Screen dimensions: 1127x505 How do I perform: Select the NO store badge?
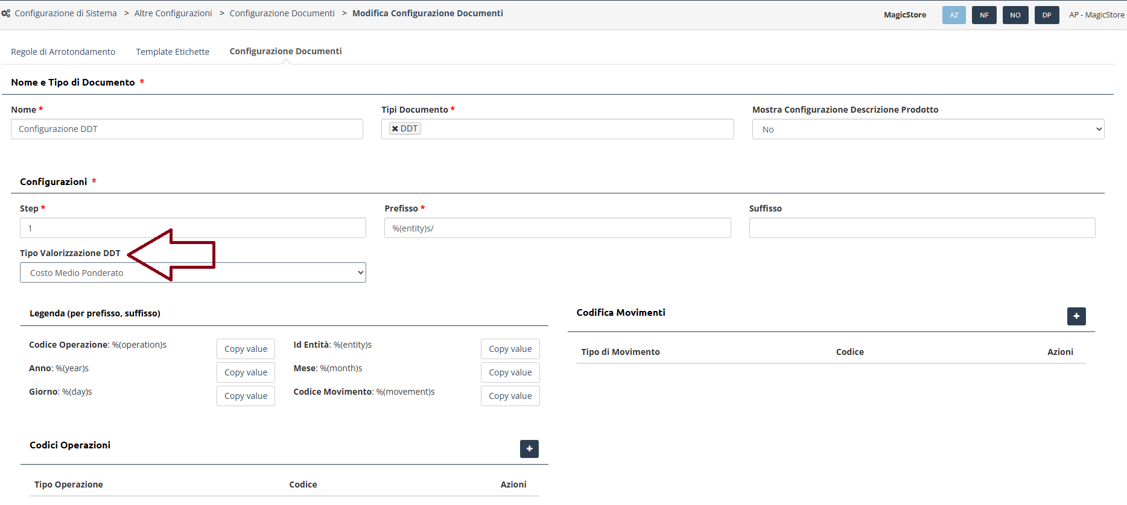pos(1015,15)
